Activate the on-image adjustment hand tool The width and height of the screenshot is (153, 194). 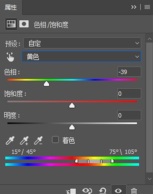pyautogui.click(x=10, y=57)
